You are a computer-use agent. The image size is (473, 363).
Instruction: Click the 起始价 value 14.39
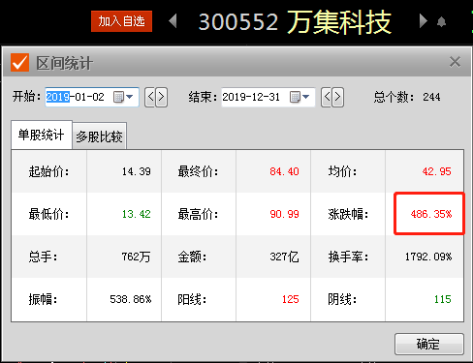tap(137, 171)
